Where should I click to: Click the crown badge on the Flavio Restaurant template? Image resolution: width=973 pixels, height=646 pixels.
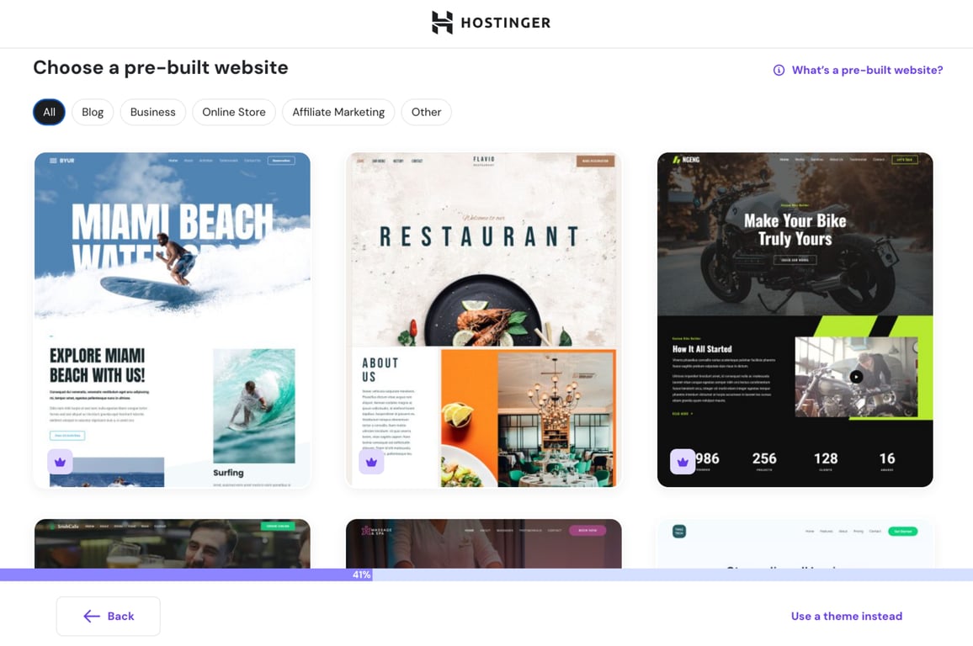click(x=371, y=462)
